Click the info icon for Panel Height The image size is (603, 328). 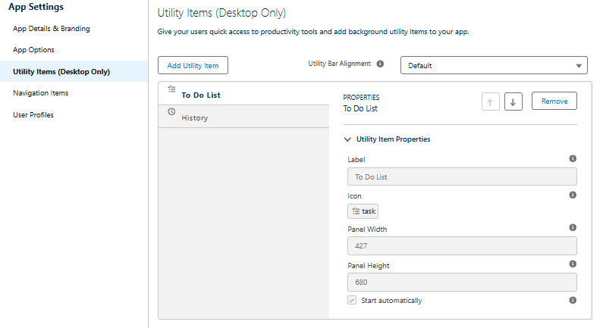573,264
